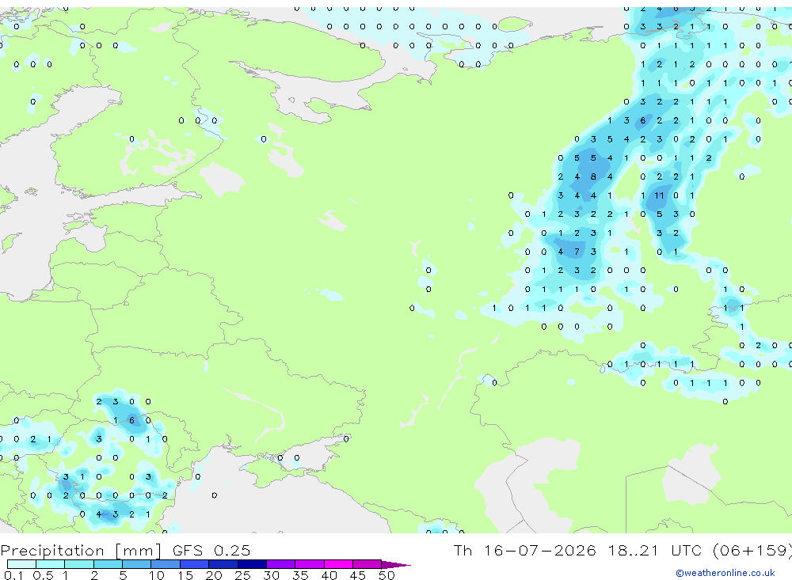Click the legend swatch between 2 and 5
792x580 pixels.
pyautogui.click(x=108, y=564)
